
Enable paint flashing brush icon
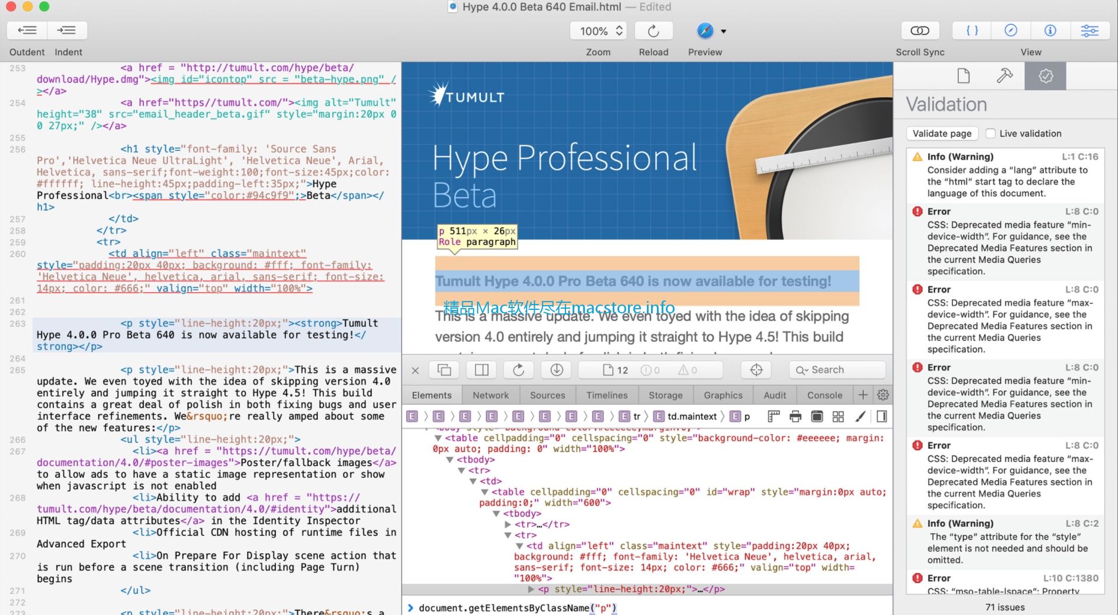860,416
